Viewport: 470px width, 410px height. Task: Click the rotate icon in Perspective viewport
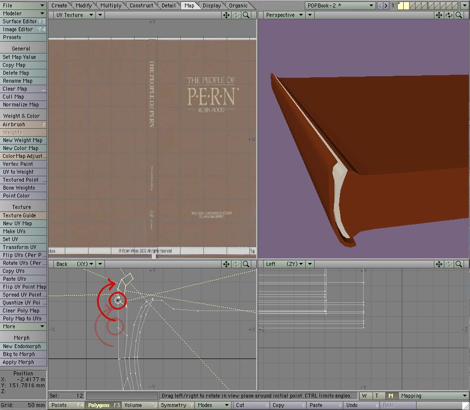449,15
